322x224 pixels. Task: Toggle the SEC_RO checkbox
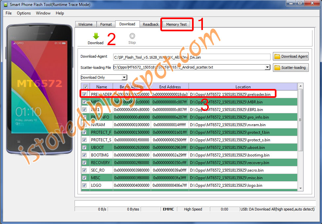84,170
